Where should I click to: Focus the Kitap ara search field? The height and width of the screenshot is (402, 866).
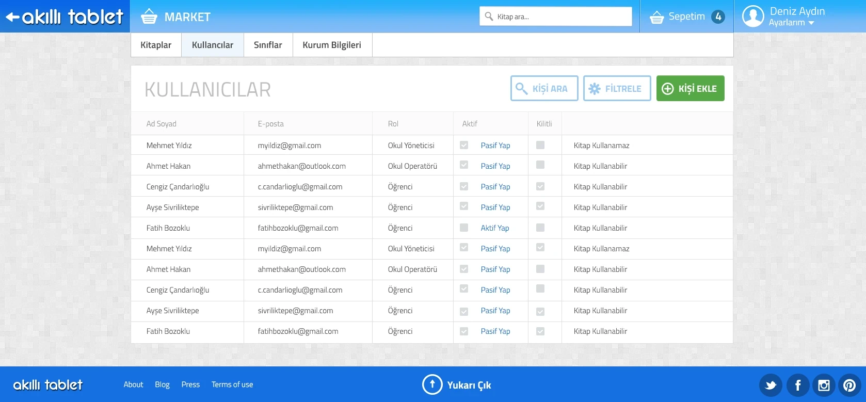[x=555, y=17]
